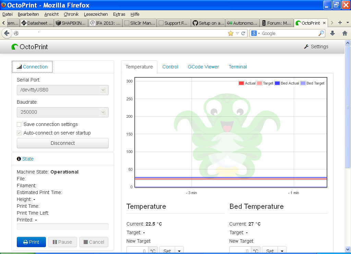
Task: Click the Cancel button
Action: pyautogui.click(x=94, y=242)
